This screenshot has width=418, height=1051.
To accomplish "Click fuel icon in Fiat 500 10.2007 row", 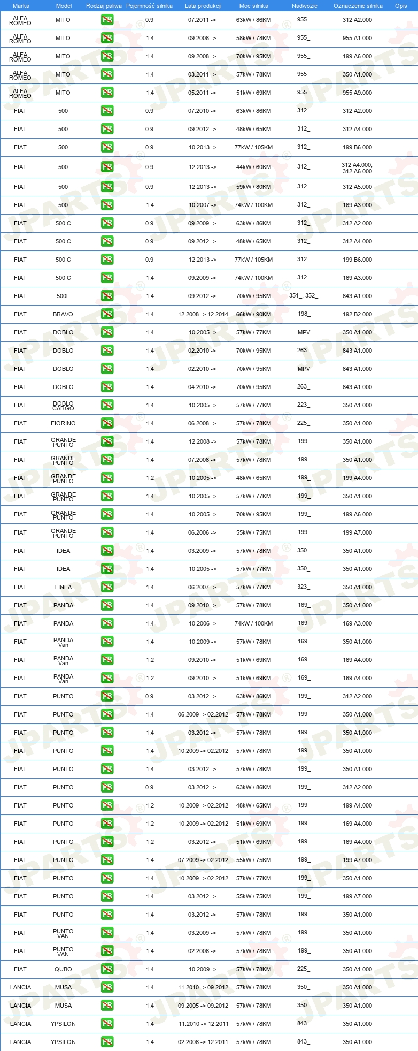I will tap(107, 205).
